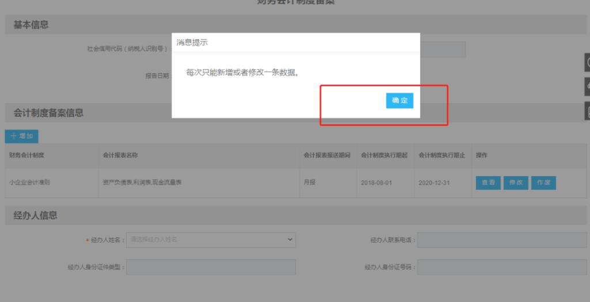The width and height of the screenshot is (590, 302).
Task: Click the lowest floating icon on right edge
Action: [x=587, y=110]
